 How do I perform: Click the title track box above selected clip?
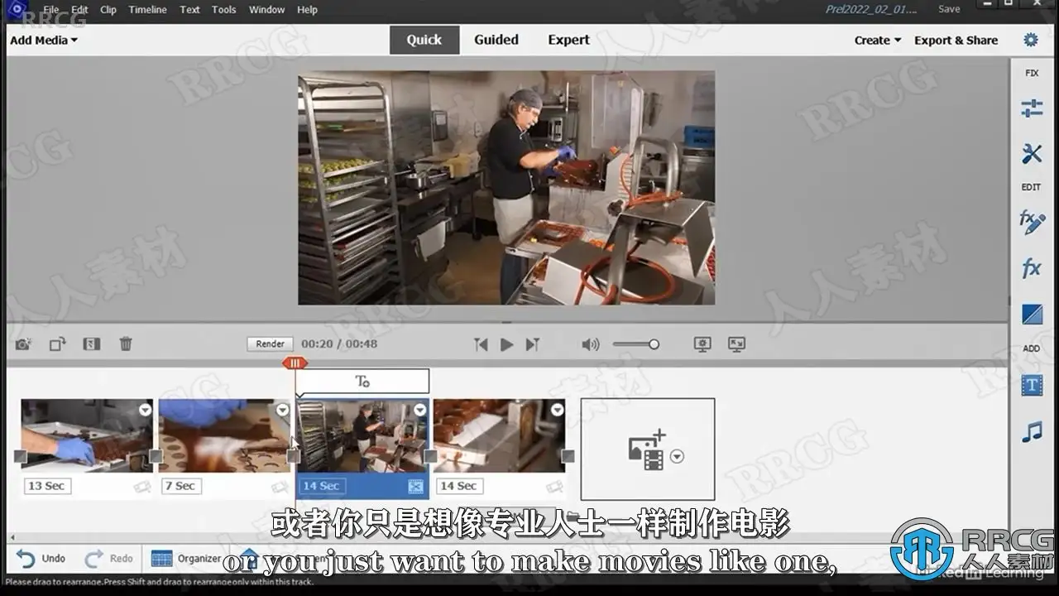[362, 381]
